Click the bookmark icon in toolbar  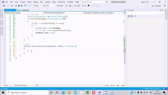click(x=88, y=6)
